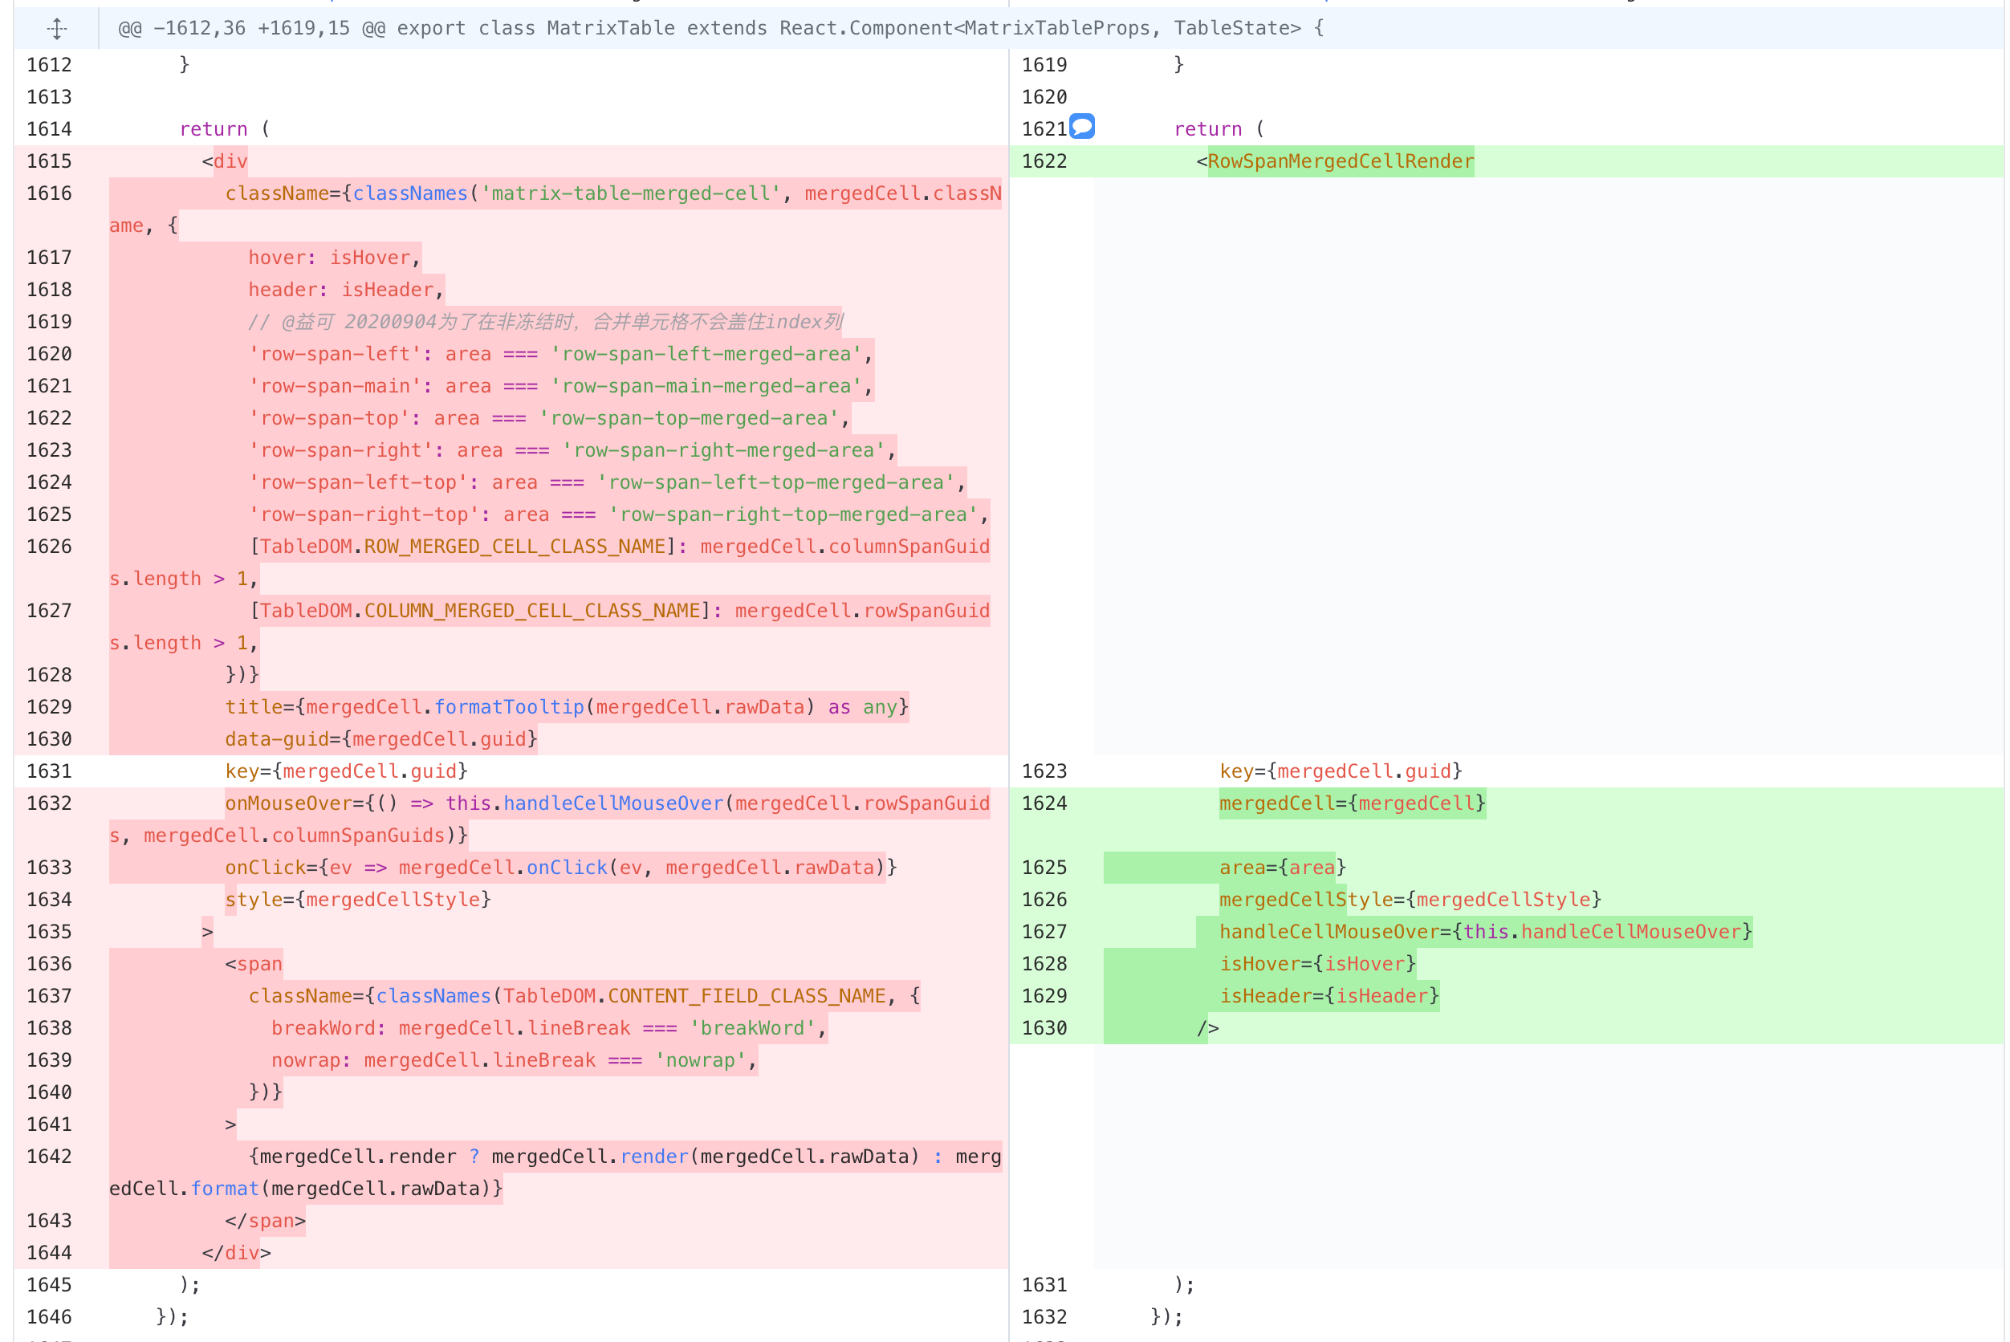
Task: Select new line number 1627 handleCellMouseOver
Action: [1044, 931]
